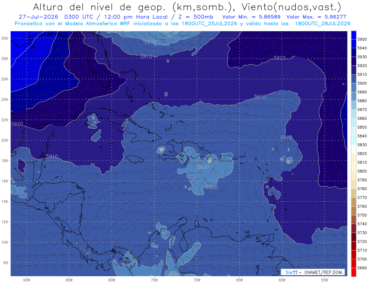The height and width of the screenshot is (284, 368).
Task: Click the '5790' value on the color legend
Action: coord(362,180)
